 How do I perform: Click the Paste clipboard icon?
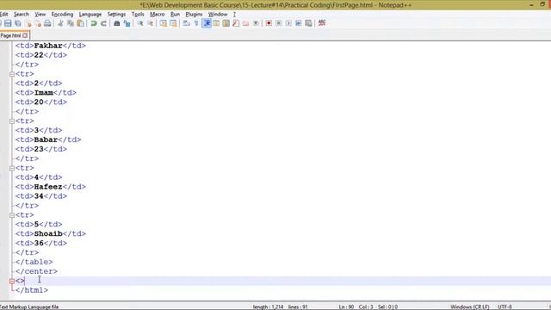pyautogui.click(x=80, y=23)
